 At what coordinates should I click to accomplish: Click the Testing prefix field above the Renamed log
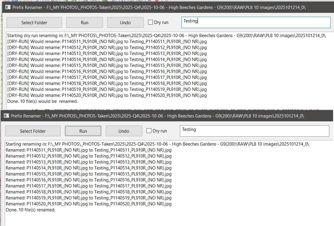254,131
